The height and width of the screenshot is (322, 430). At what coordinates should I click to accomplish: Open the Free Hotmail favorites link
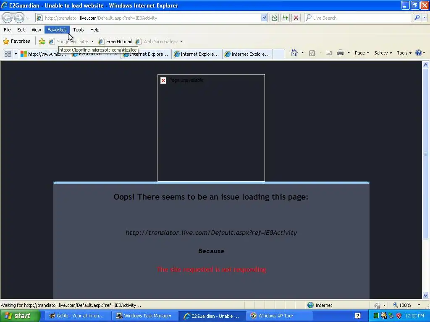pyautogui.click(x=115, y=42)
